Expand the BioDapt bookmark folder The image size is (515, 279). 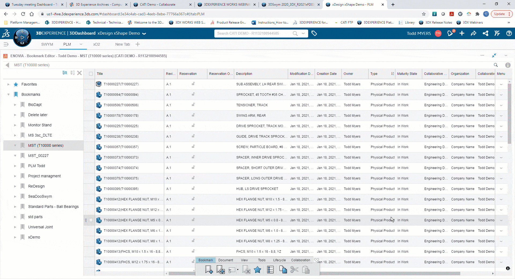(15, 105)
